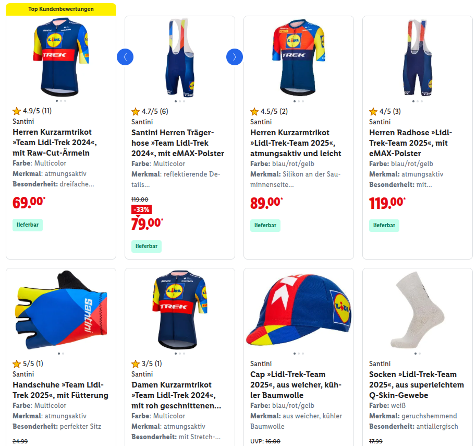The height and width of the screenshot is (446, 476).
Task: Select the Lidl-Trek cap product image
Action: click(x=299, y=310)
